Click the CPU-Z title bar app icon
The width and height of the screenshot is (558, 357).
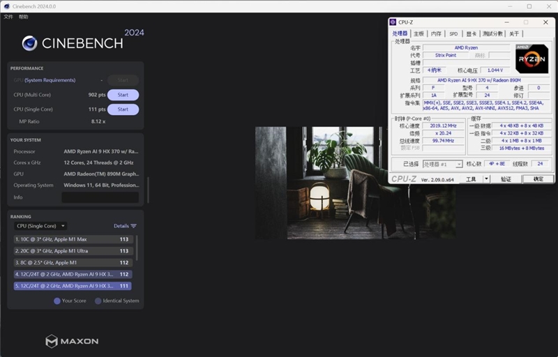pos(393,22)
